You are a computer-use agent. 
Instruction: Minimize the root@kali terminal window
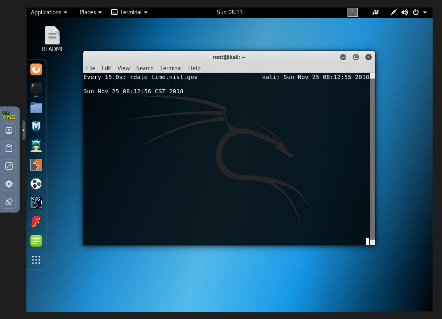[x=343, y=57]
